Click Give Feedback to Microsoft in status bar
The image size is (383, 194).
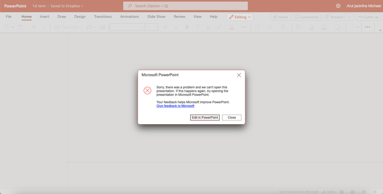coord(299,192)
